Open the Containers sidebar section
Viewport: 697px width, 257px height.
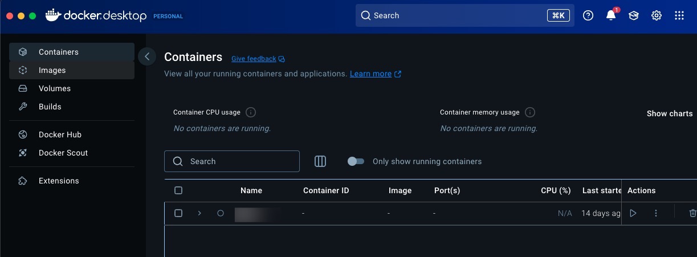click(72, 52)
